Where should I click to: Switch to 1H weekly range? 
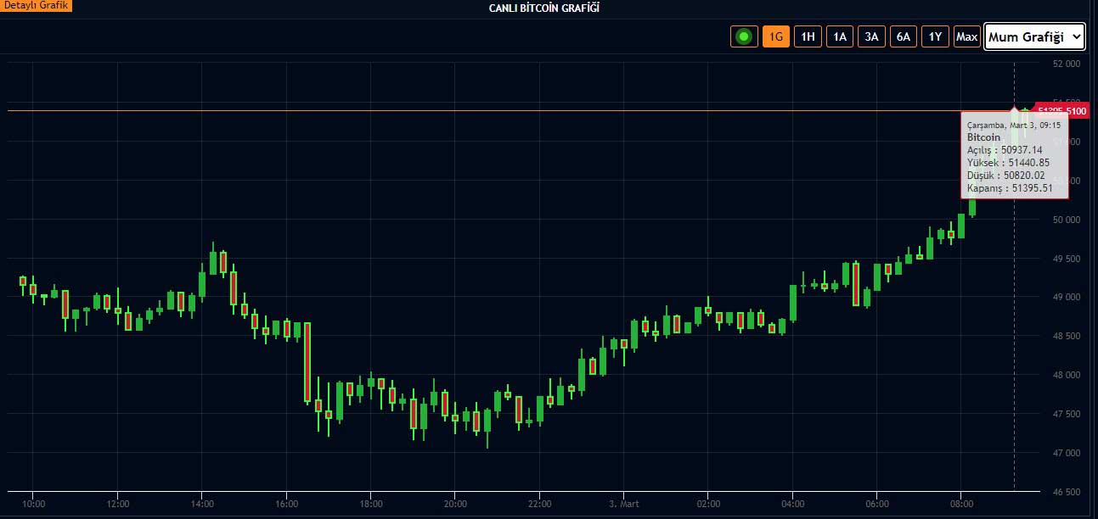pyautogui.click(x=808, y=36)
